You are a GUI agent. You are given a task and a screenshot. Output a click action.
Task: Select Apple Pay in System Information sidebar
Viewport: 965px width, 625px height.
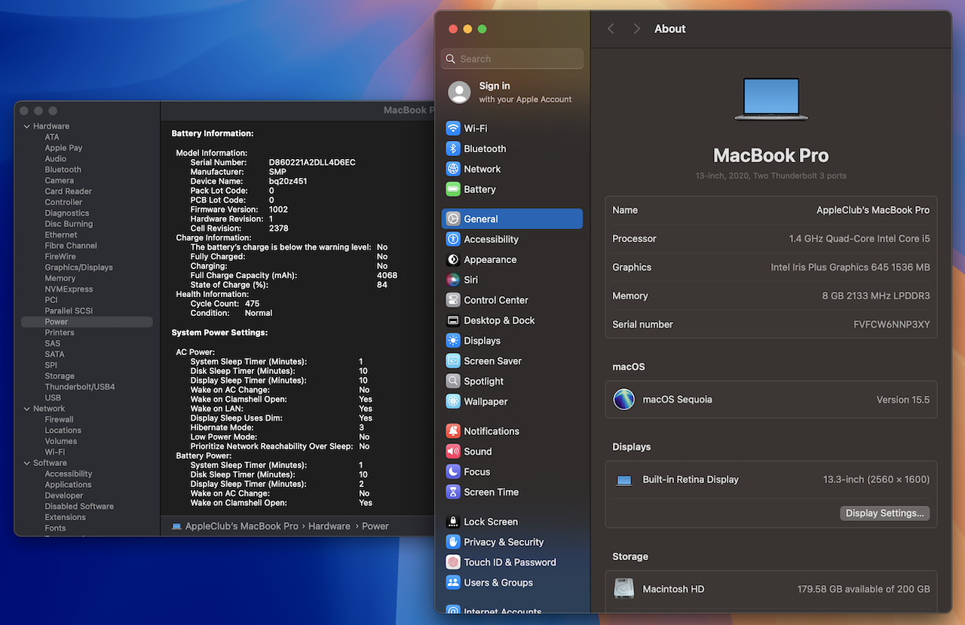click(x=63, y=148)
